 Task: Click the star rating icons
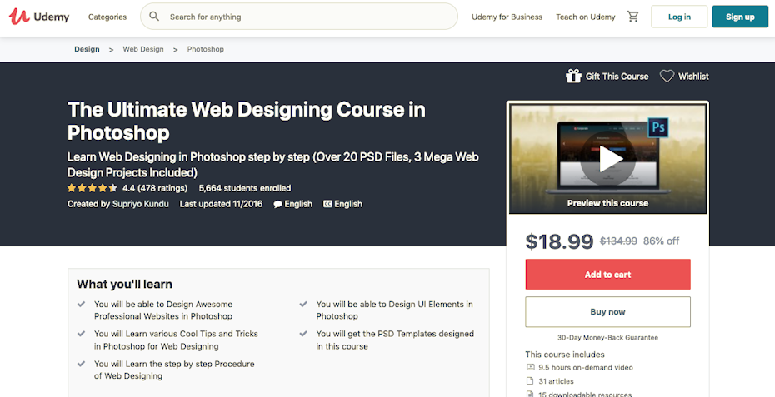92,189
